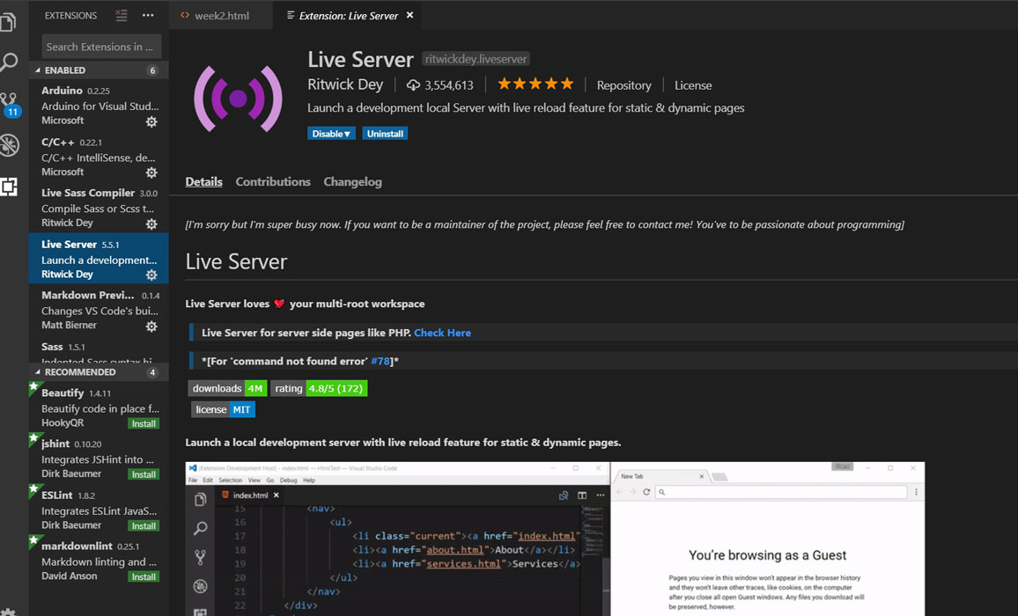Open the Disable dropdown button
1018x616 pixels.
click(x=331, y=134)
